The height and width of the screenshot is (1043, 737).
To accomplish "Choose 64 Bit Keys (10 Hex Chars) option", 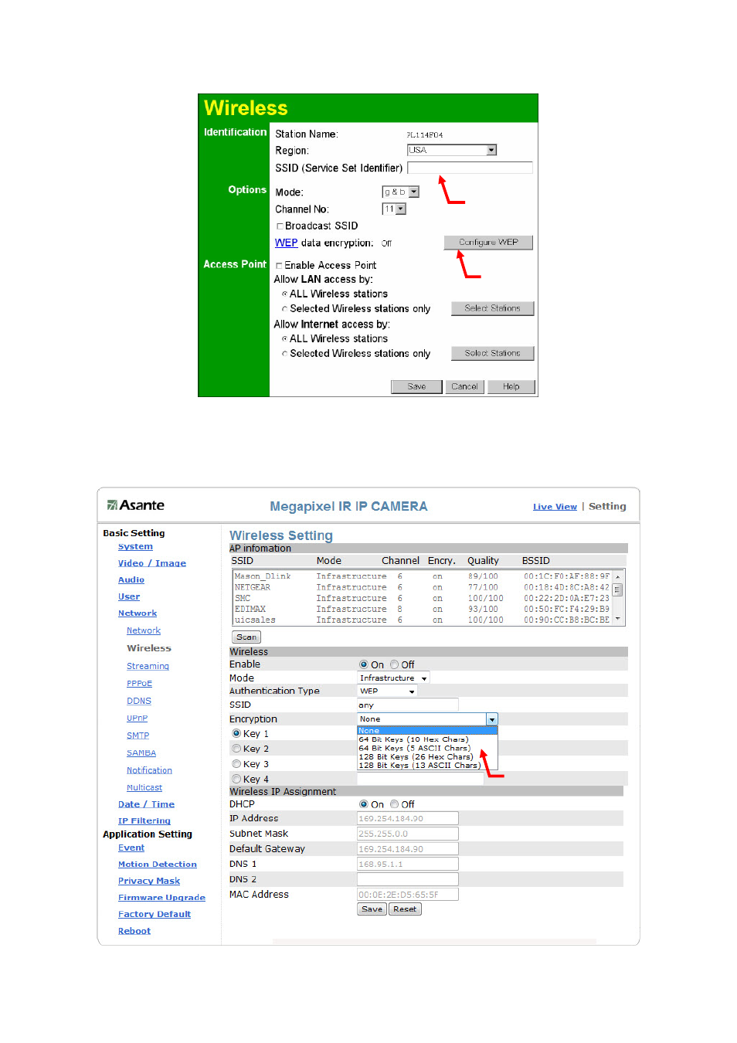I will click(427, 739).
